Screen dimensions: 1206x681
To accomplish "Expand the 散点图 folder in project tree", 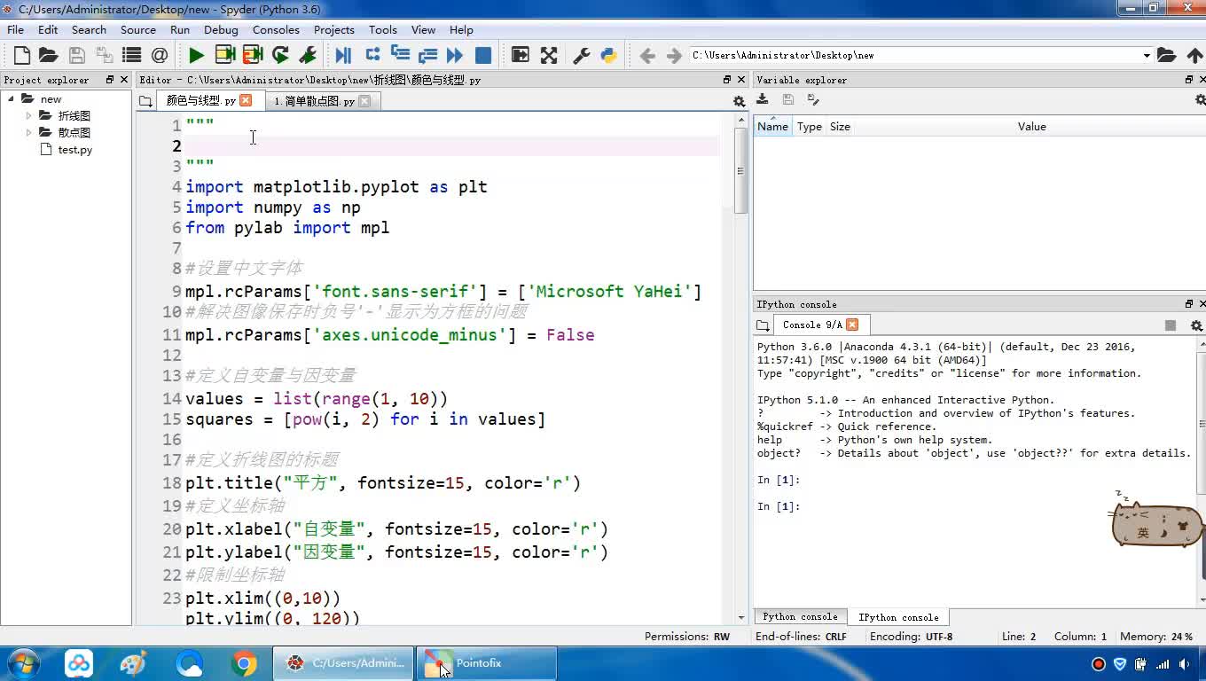I will pyautogui.click(x=29, y=132).
